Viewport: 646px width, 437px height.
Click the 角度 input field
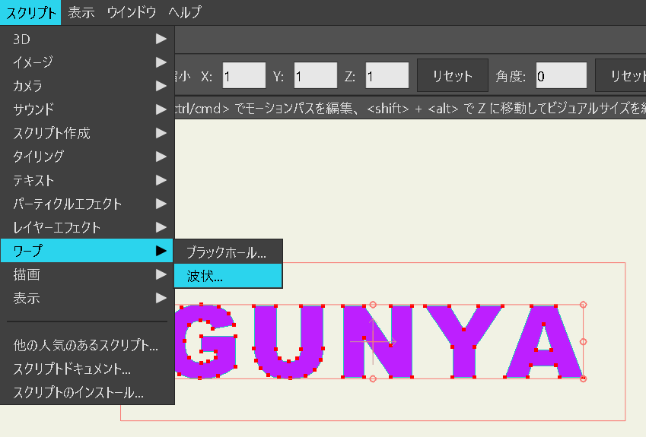click(x=561, y=76)
